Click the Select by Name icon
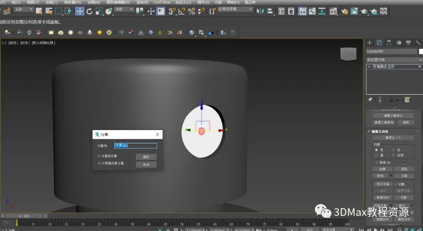 point(49,11)
